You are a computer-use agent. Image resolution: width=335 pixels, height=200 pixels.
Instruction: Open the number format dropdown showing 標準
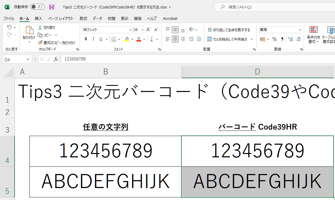pos(300,30)
